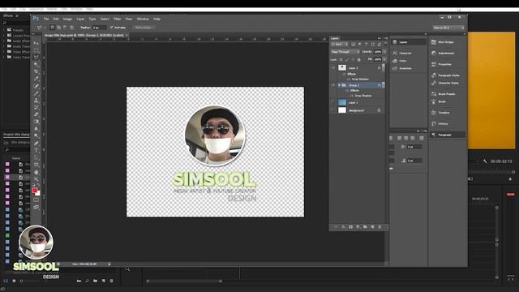Open the Opacity value dropdown

(x=384, y=52)
